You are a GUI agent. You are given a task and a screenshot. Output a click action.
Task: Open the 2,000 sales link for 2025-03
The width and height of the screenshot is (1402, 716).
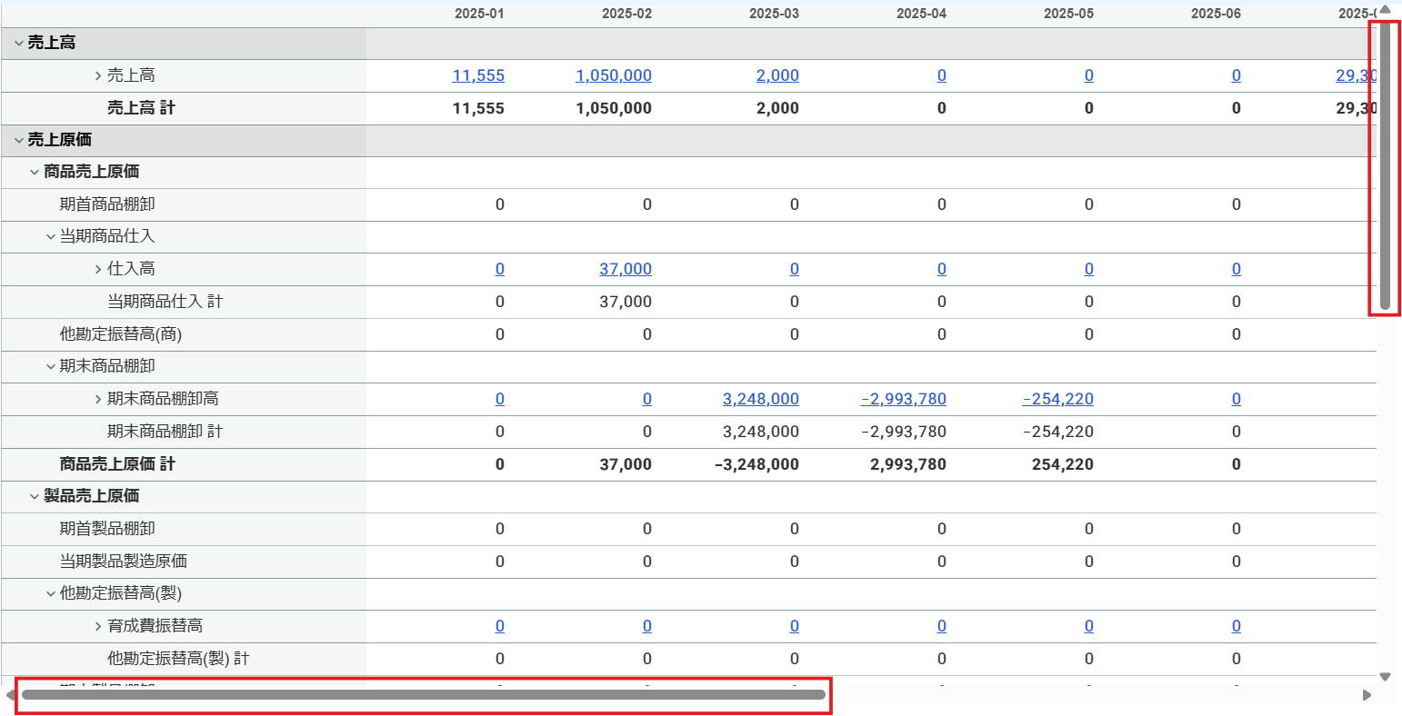(777, 75)
